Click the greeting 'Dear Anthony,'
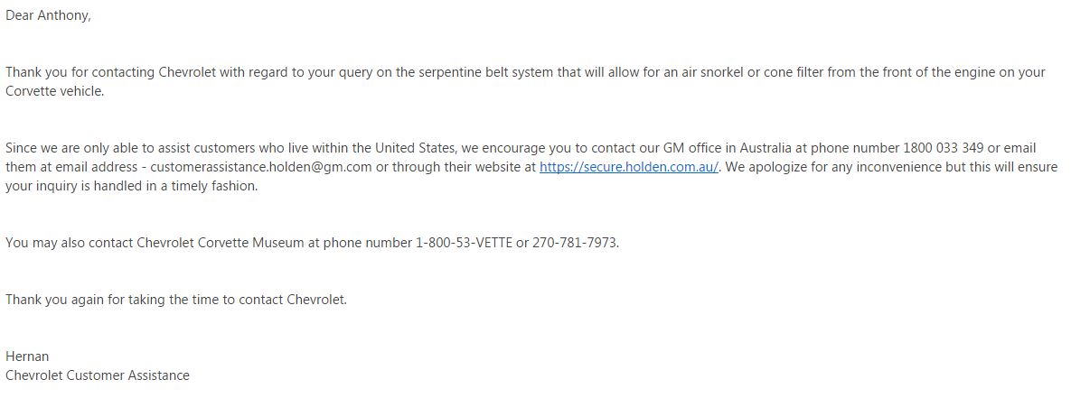The width and height of the screenshot is (1071, 398). (x=49, y=16)
